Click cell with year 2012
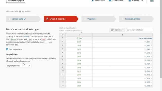 click(x=79, y=53)
